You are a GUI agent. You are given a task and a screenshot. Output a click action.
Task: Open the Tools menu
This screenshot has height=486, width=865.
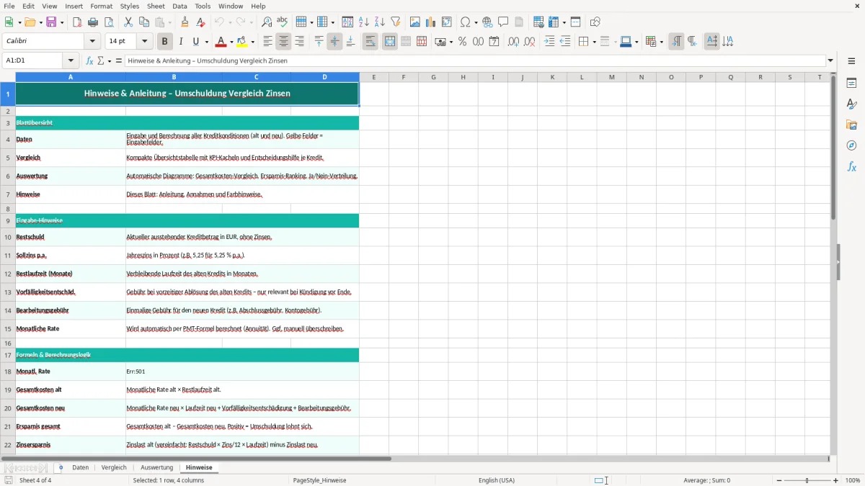click(203, 6)
